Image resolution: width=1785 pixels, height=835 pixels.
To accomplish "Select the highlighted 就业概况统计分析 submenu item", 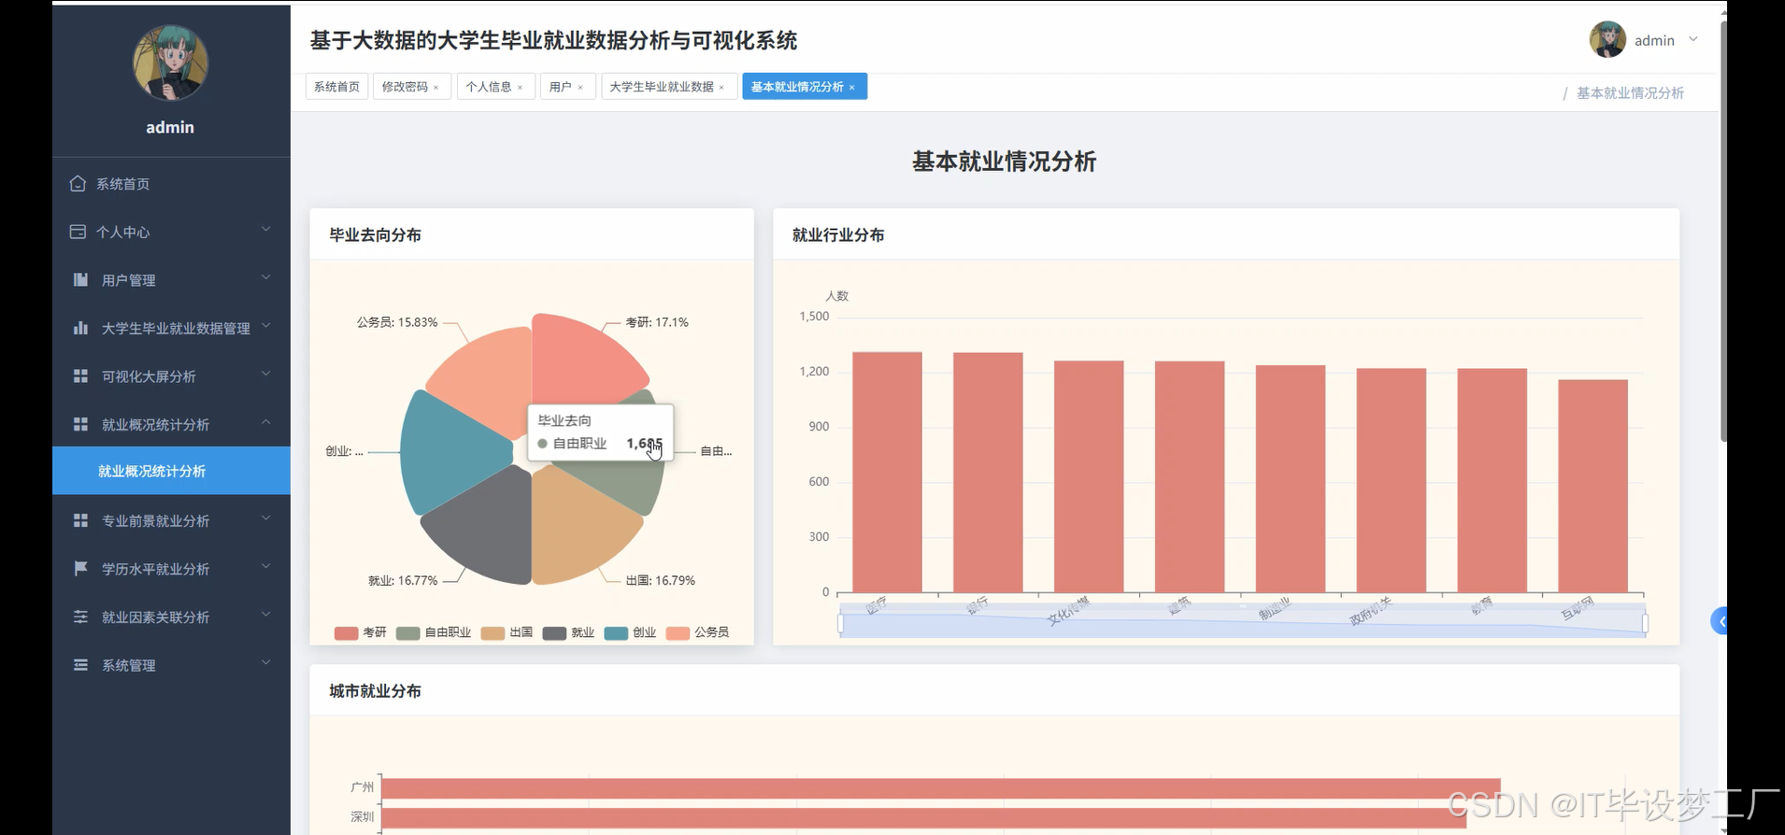I will pos(171,471).
